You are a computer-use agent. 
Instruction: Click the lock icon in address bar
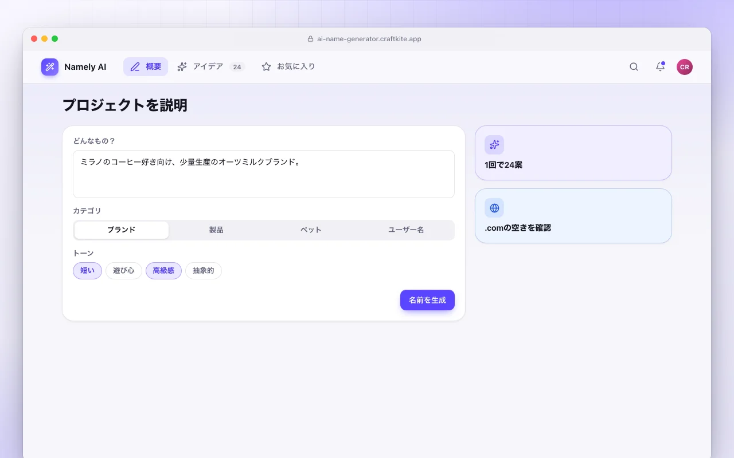click(x=311, y=39)
